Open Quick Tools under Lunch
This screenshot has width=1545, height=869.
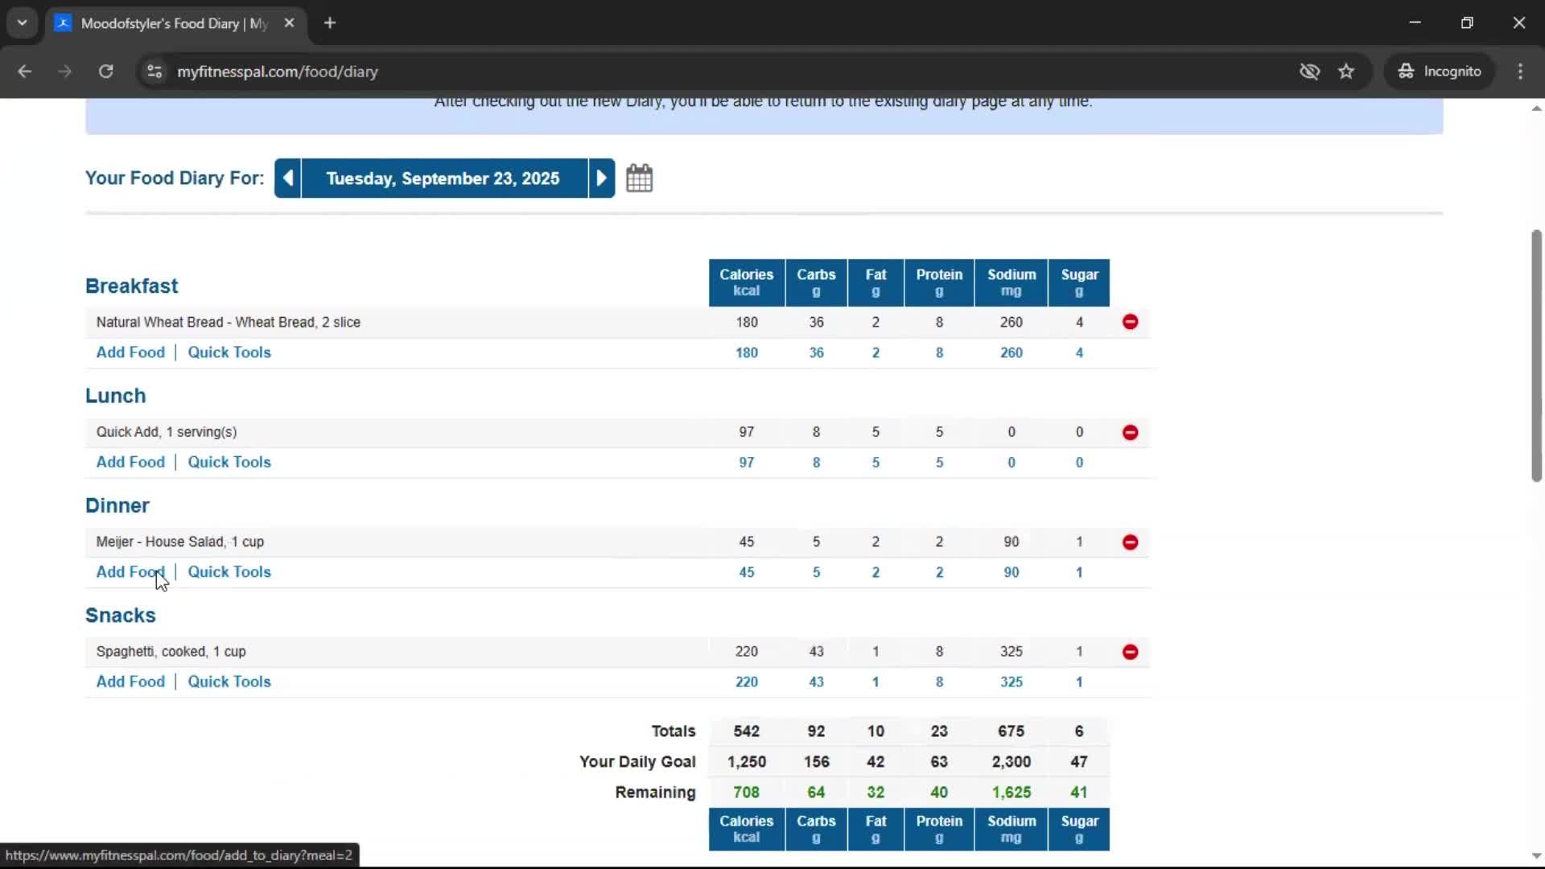pyautogui.click(x=229, y=462)
